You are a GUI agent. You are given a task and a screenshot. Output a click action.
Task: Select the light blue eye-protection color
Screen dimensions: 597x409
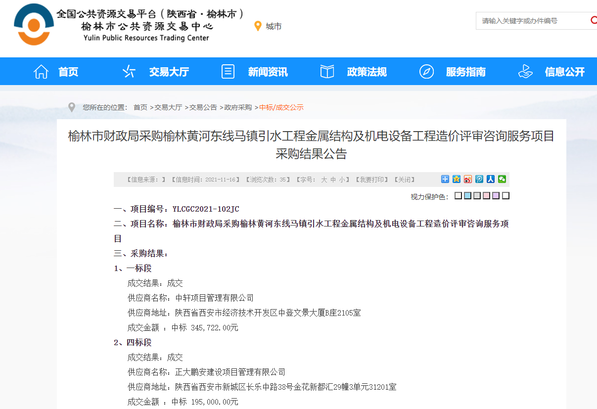tap(467, 196)
